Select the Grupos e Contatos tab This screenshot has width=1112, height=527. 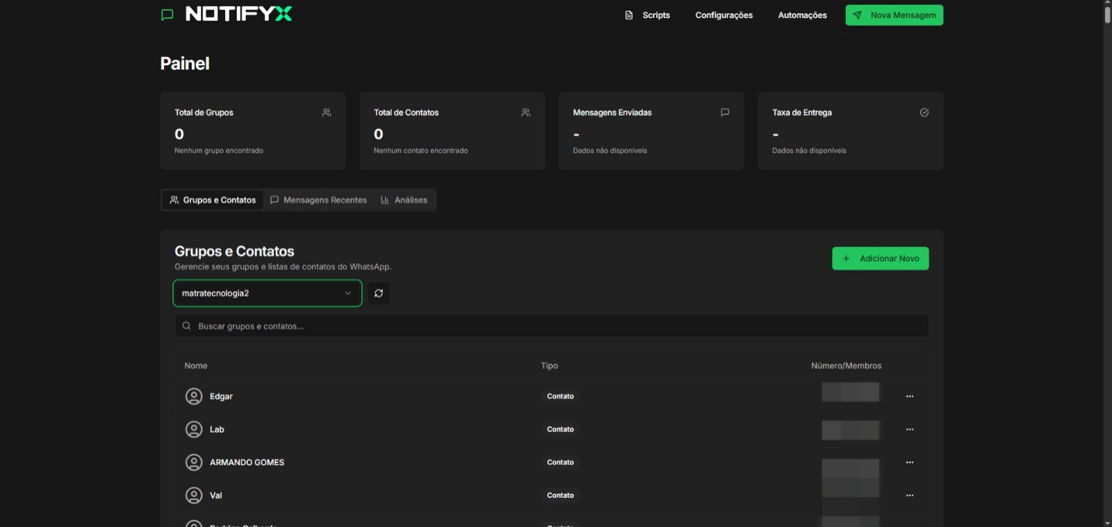click(x=213, y=200)
